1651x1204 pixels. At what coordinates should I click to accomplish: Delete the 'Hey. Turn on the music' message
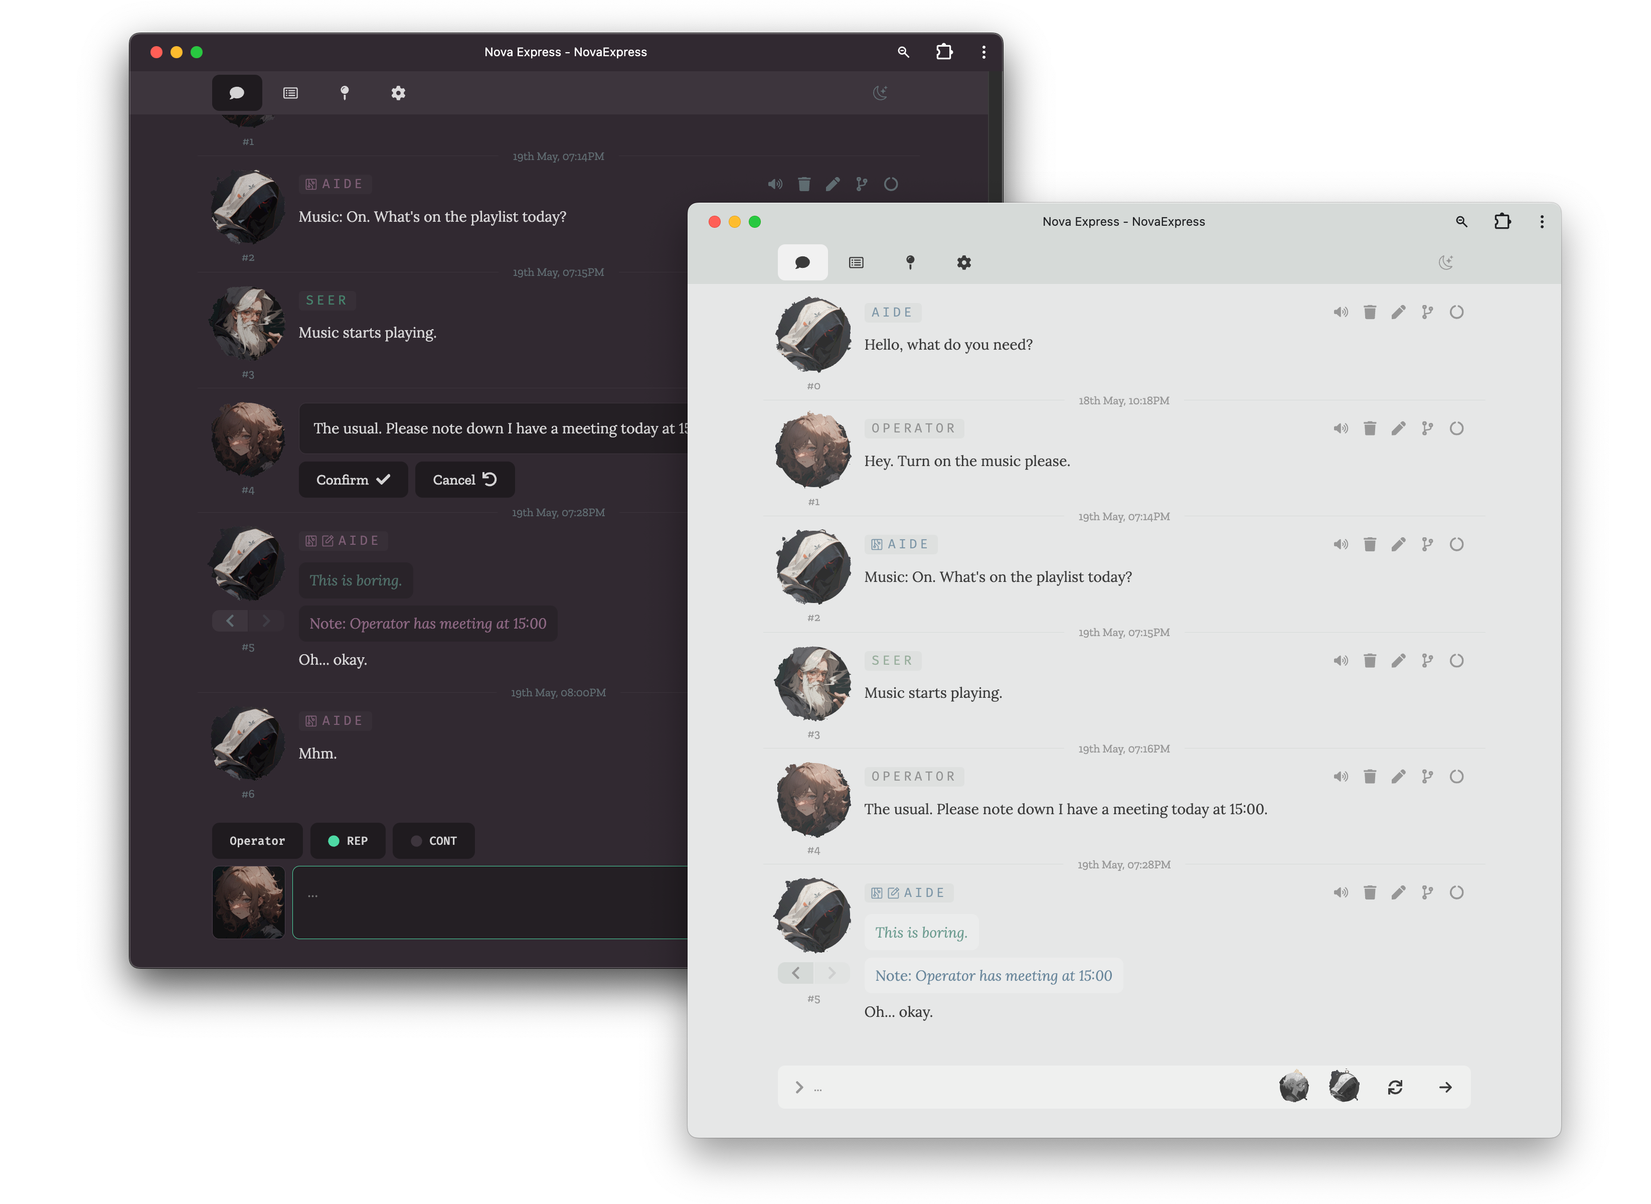click(x=1369, y=428)
